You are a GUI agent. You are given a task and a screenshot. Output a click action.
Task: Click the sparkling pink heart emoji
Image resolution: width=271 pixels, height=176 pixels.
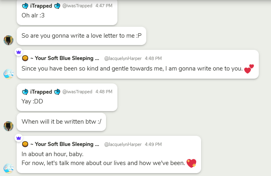[191, 163]
